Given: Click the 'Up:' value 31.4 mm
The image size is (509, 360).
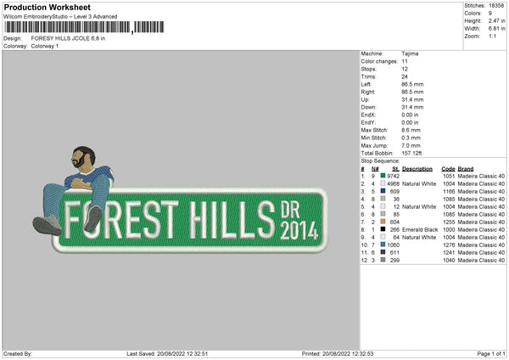Looking at the screenshot, I should [x=412, y=99].
